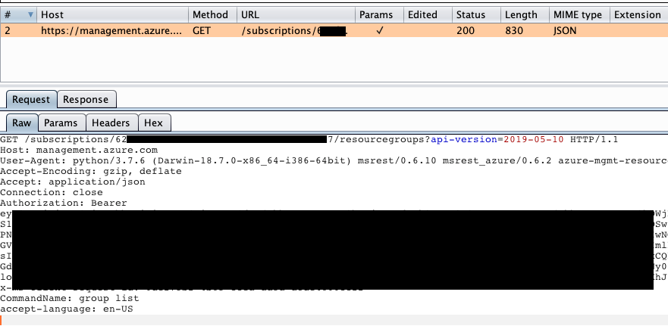Click the Edited column header

coord(428,15)
